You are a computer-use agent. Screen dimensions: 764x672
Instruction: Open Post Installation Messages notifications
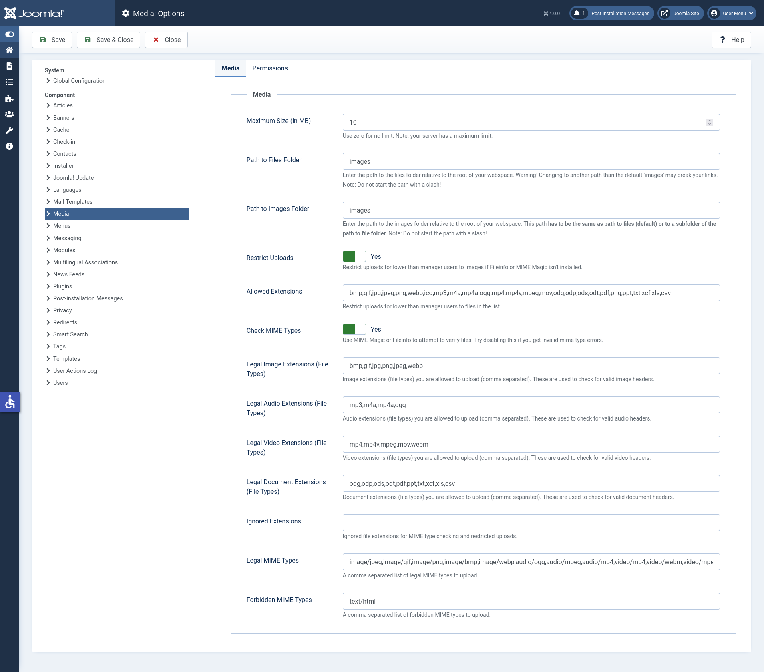[611, 13]
